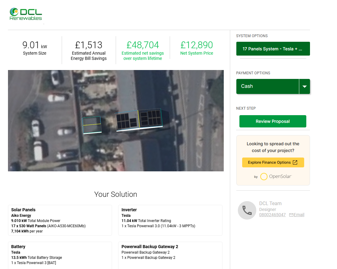Click the PAYMENT OPTIONS label
Viewport: 337px width, 269px height.
[253, 73]
